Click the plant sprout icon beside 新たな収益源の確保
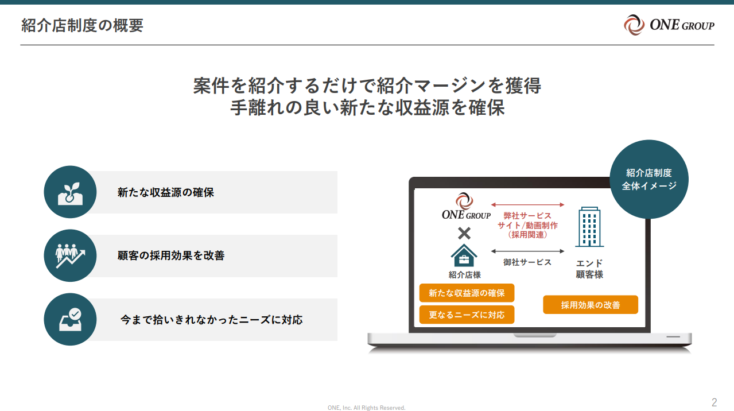This screenshot has width=734, height=411. pyautogui.click(x=69, y=192)
